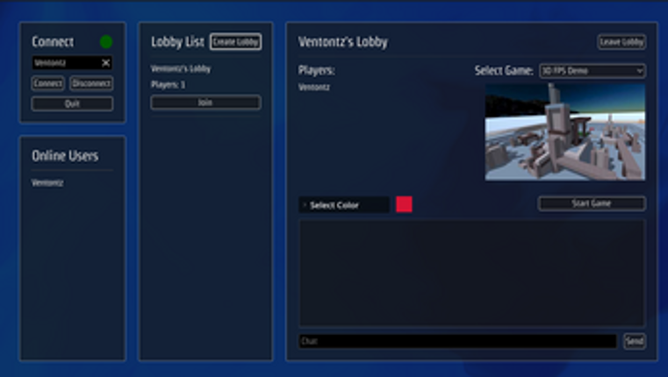Click the Quit button
This screenshot has height=377, width=668.
tap(72, 103)
